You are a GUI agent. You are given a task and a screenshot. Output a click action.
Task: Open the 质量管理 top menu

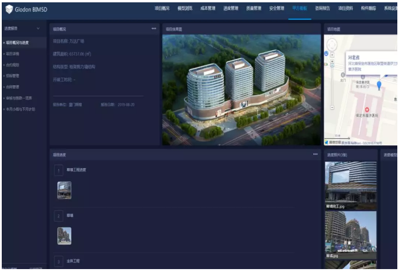click(254, 8)
